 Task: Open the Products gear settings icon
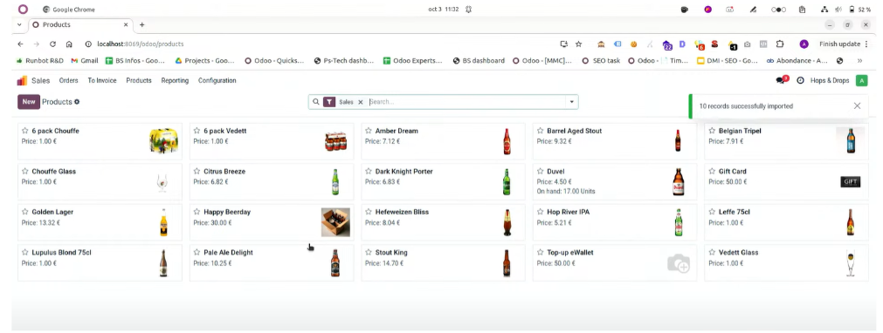click(77, 102)
